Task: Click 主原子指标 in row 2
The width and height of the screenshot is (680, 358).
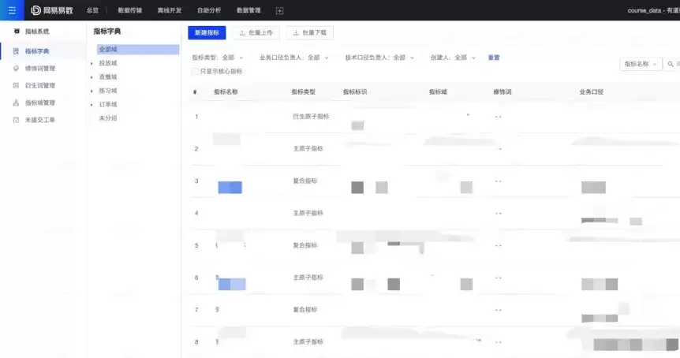Action: tap(308, 149)
